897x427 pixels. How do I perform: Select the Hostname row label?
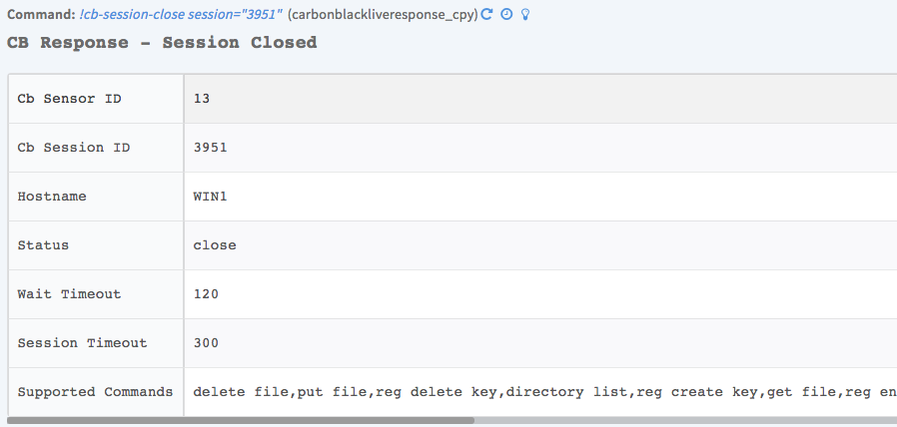(x=52, y=197)
